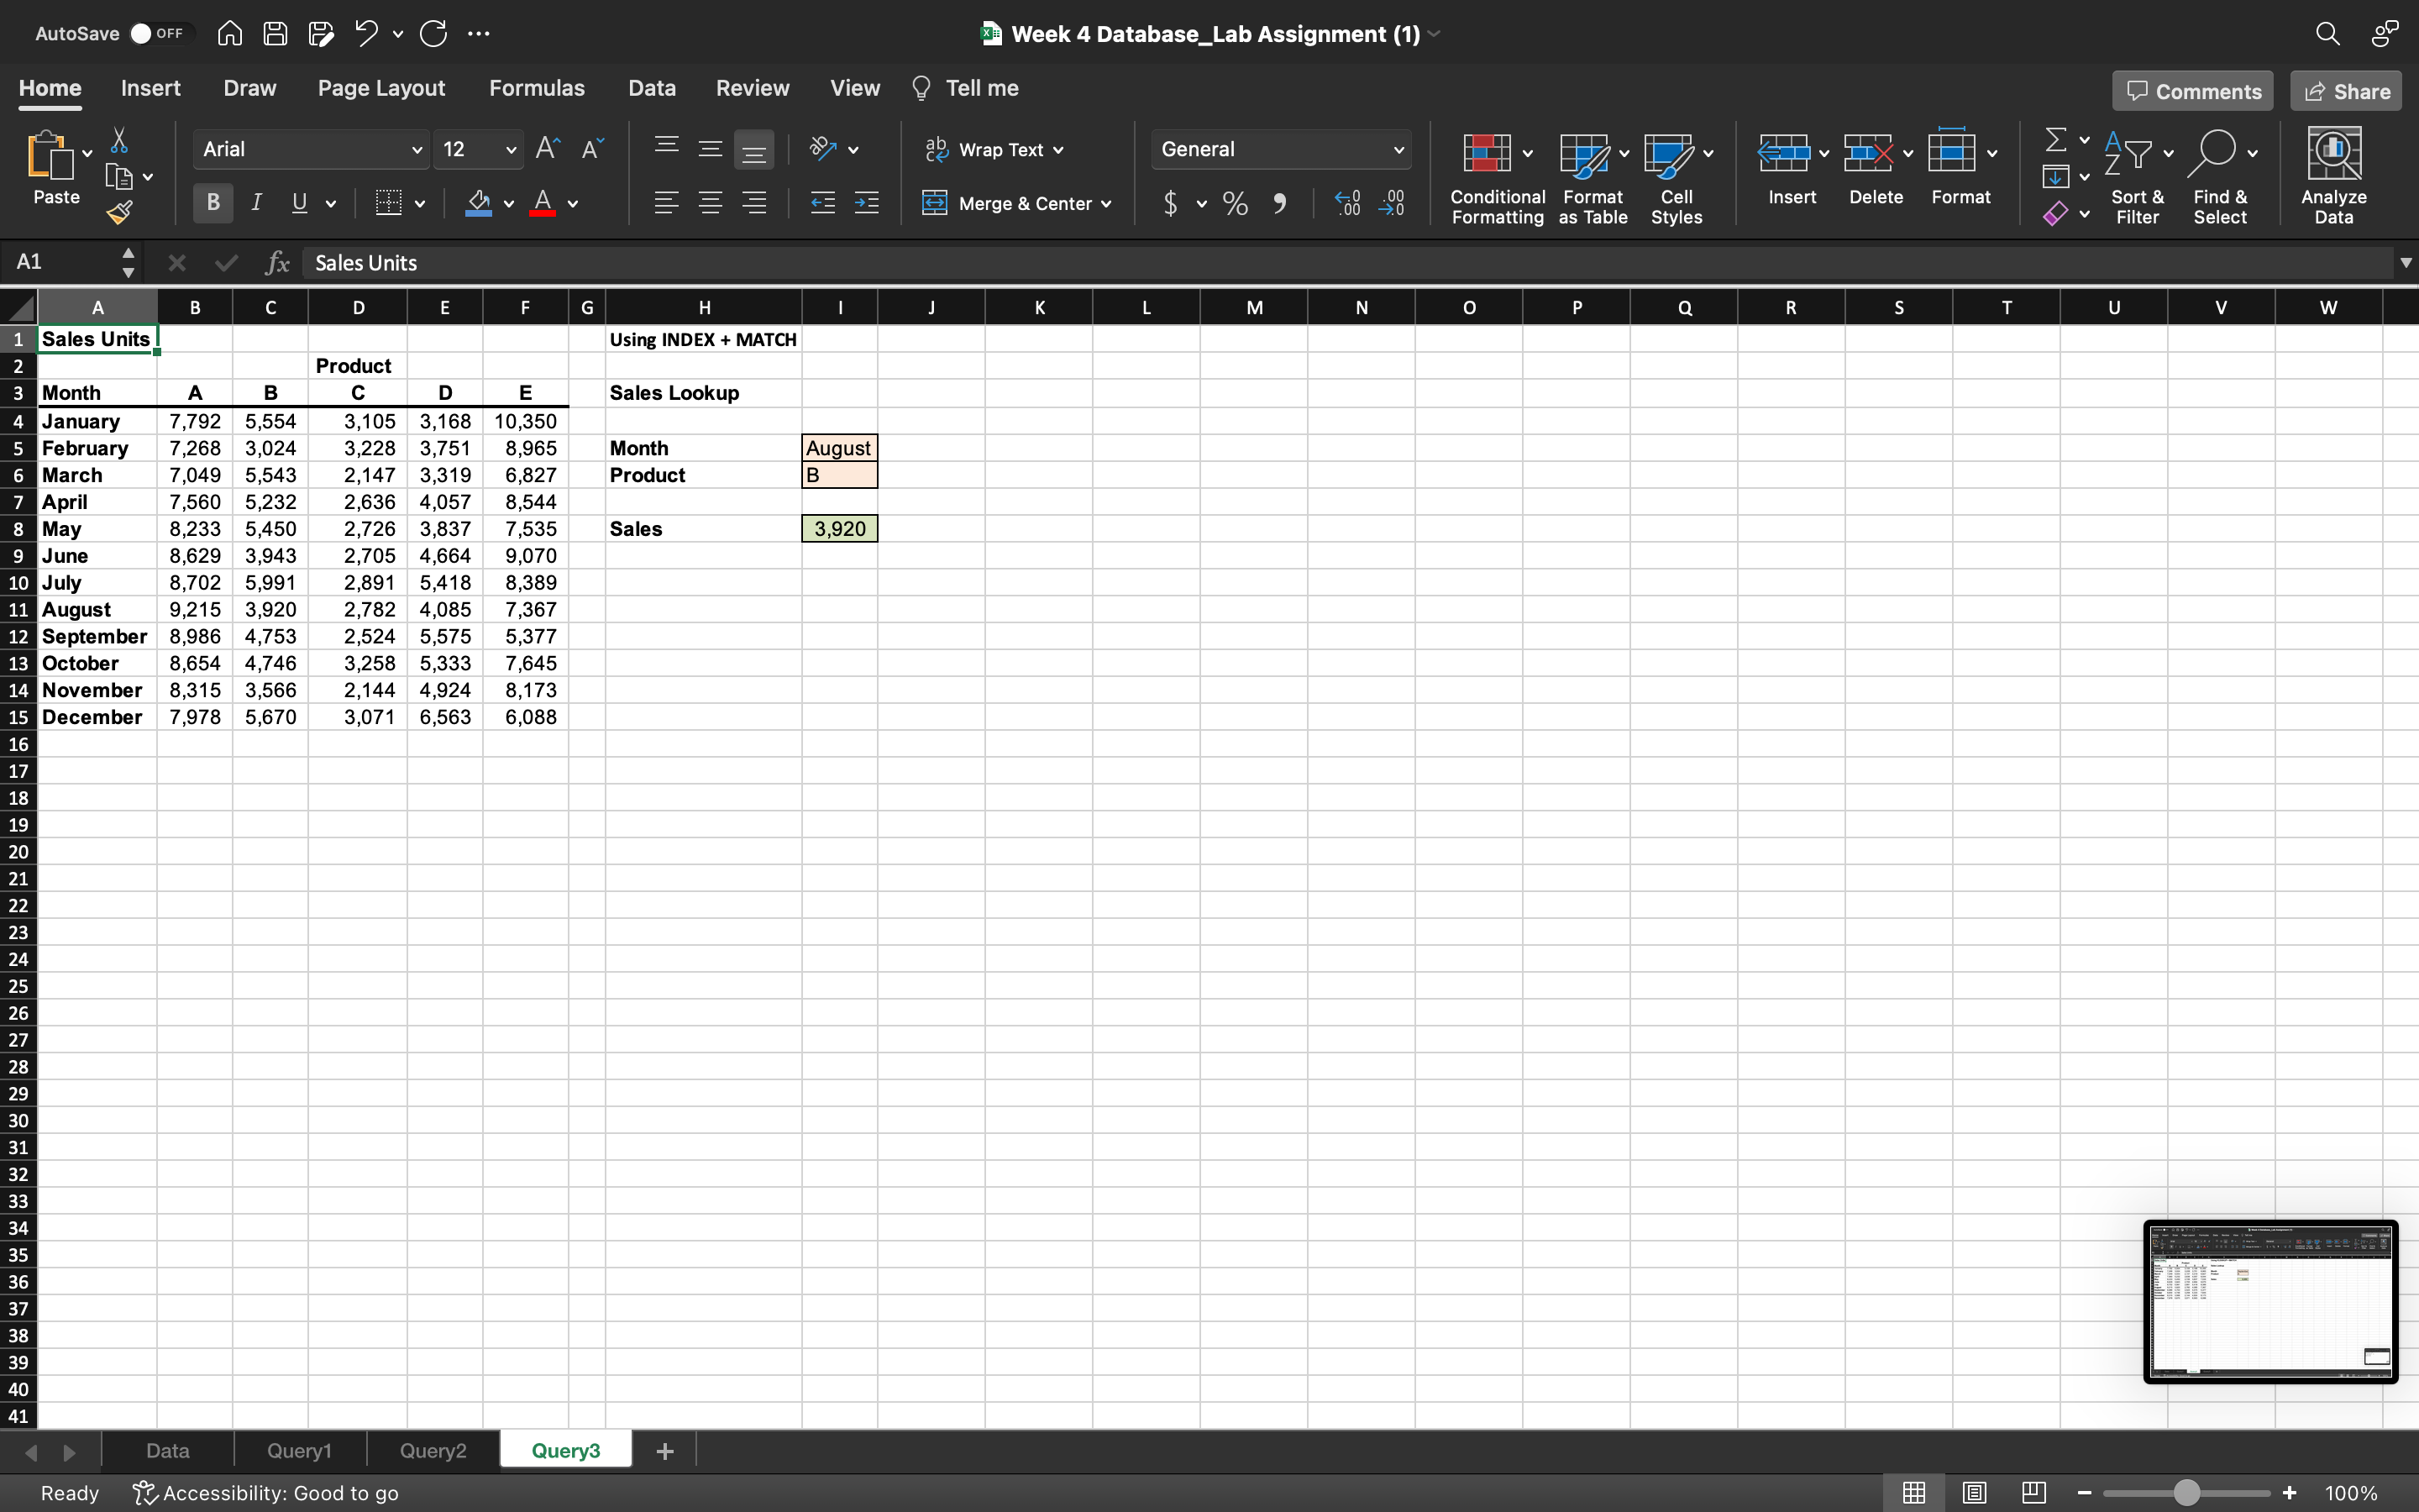Screen dimensions: 2419x1512
Task: Open Conditional Formatting options
Action: pyautogui.click(x=1493, y=175)
